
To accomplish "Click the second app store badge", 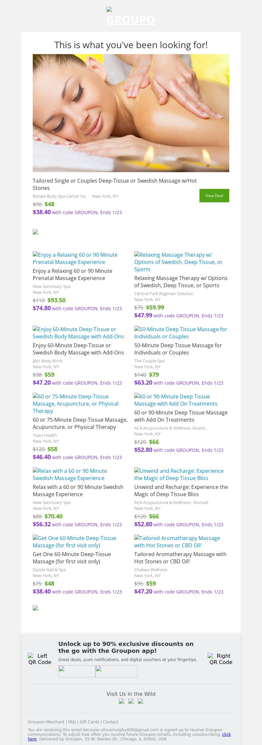I will pos(116,671).
